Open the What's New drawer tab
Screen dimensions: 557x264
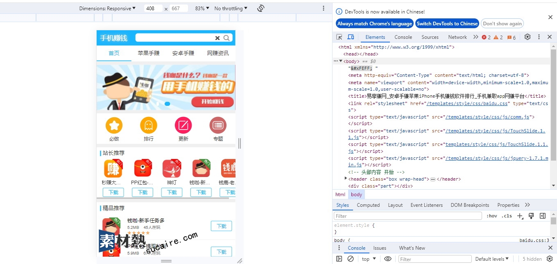[412, 248]
